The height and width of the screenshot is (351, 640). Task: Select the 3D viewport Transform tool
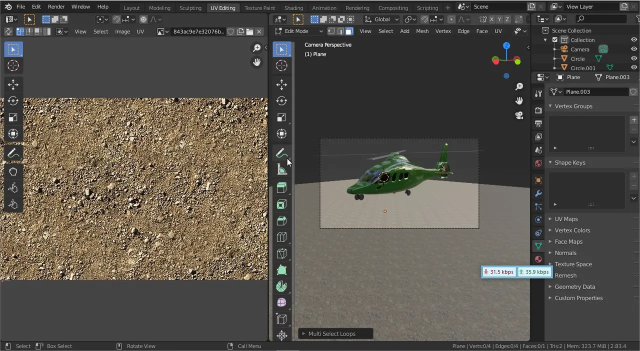[x=281, y=134]
